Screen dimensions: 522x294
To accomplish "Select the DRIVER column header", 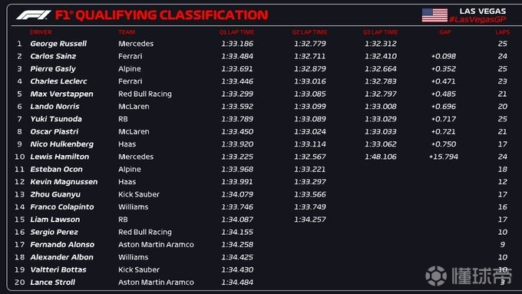I will 41,32.
